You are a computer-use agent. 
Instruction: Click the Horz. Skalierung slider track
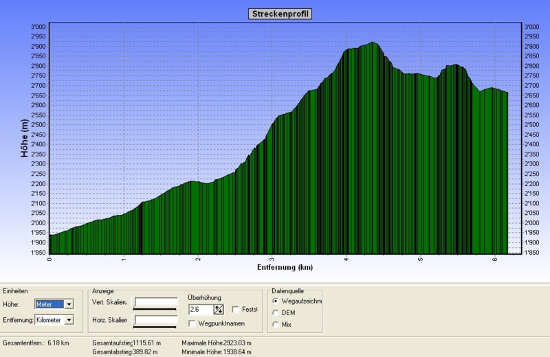coord(156,321)
